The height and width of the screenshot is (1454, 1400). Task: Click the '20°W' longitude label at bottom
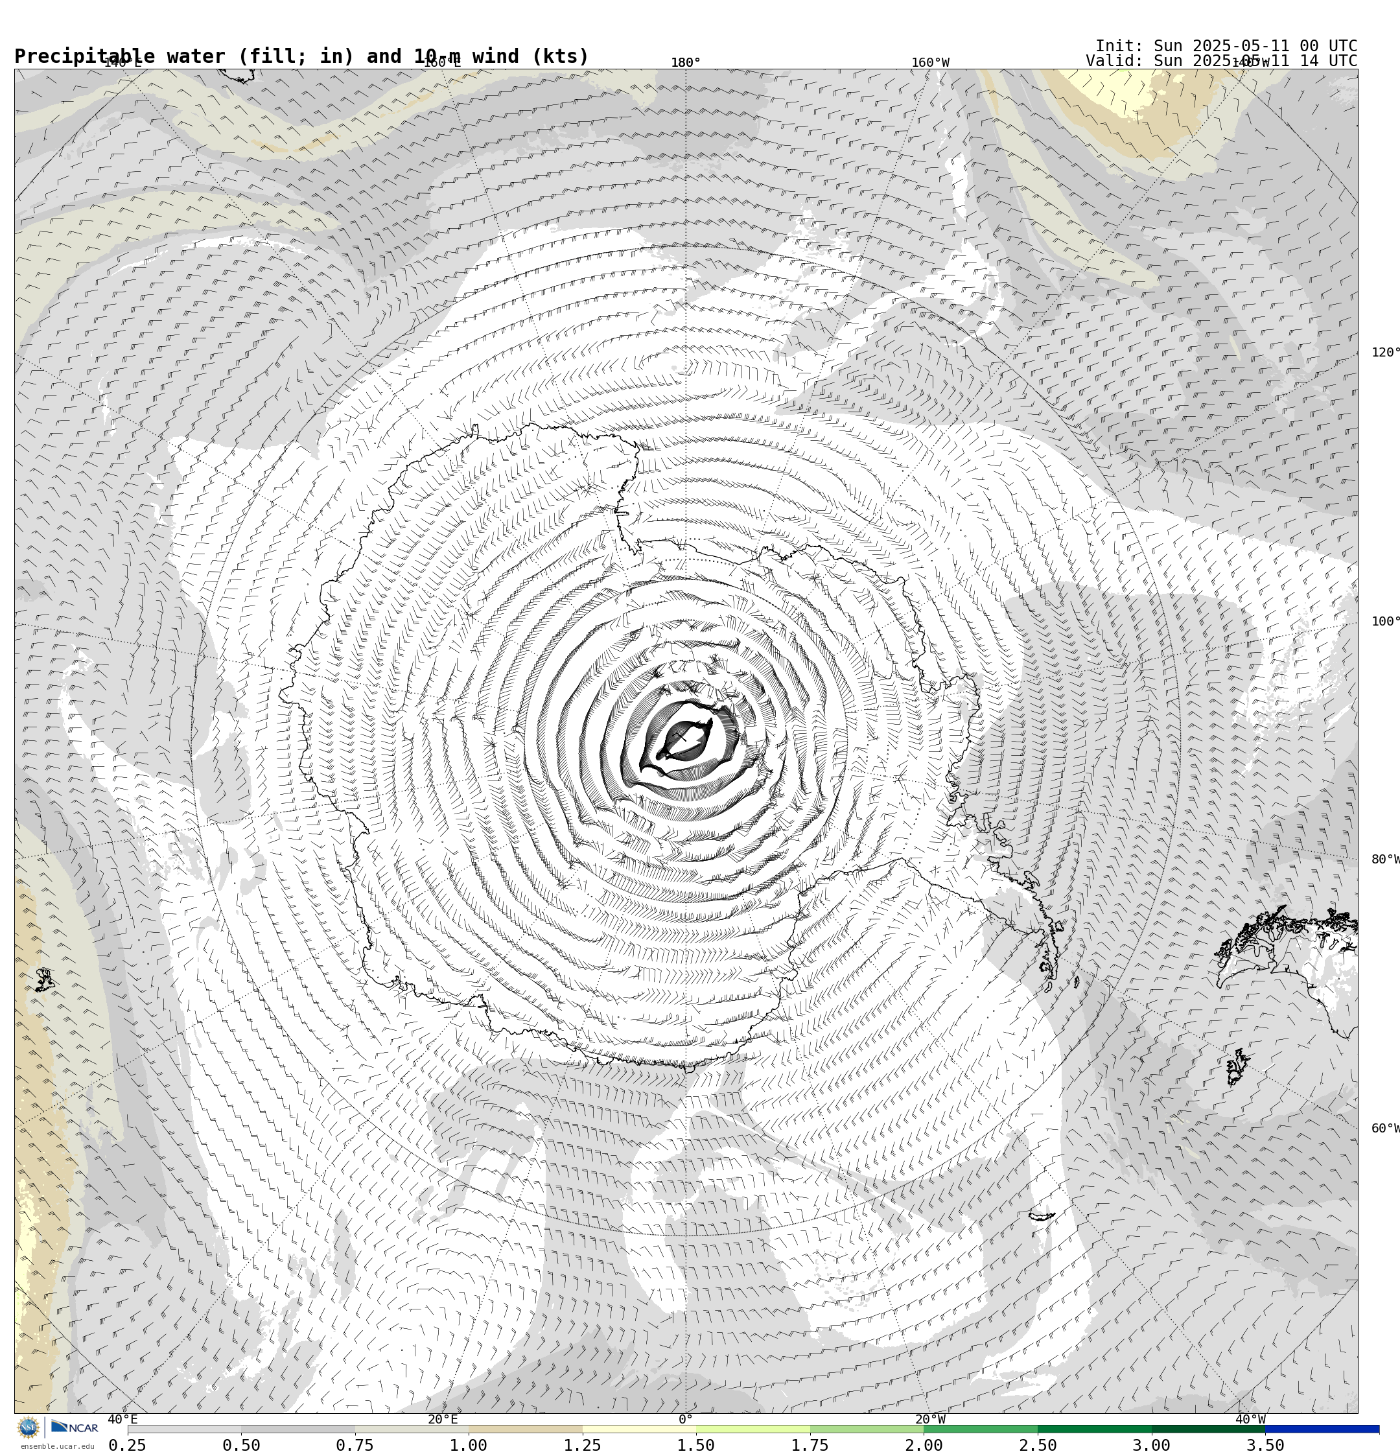coord(930,1420)
